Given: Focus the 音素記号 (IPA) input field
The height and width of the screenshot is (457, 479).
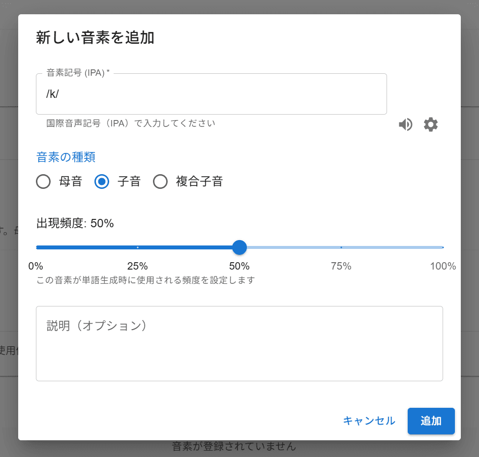Looking at the screenshot, I should (x=211, y=94).
